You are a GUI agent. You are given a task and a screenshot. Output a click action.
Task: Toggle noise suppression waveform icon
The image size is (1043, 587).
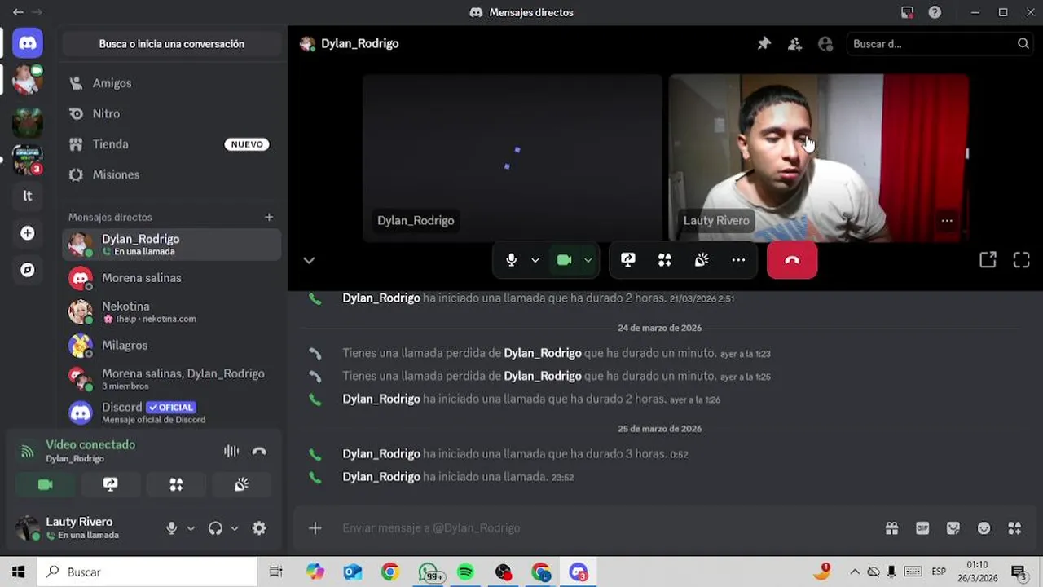[x=231, y=451]
